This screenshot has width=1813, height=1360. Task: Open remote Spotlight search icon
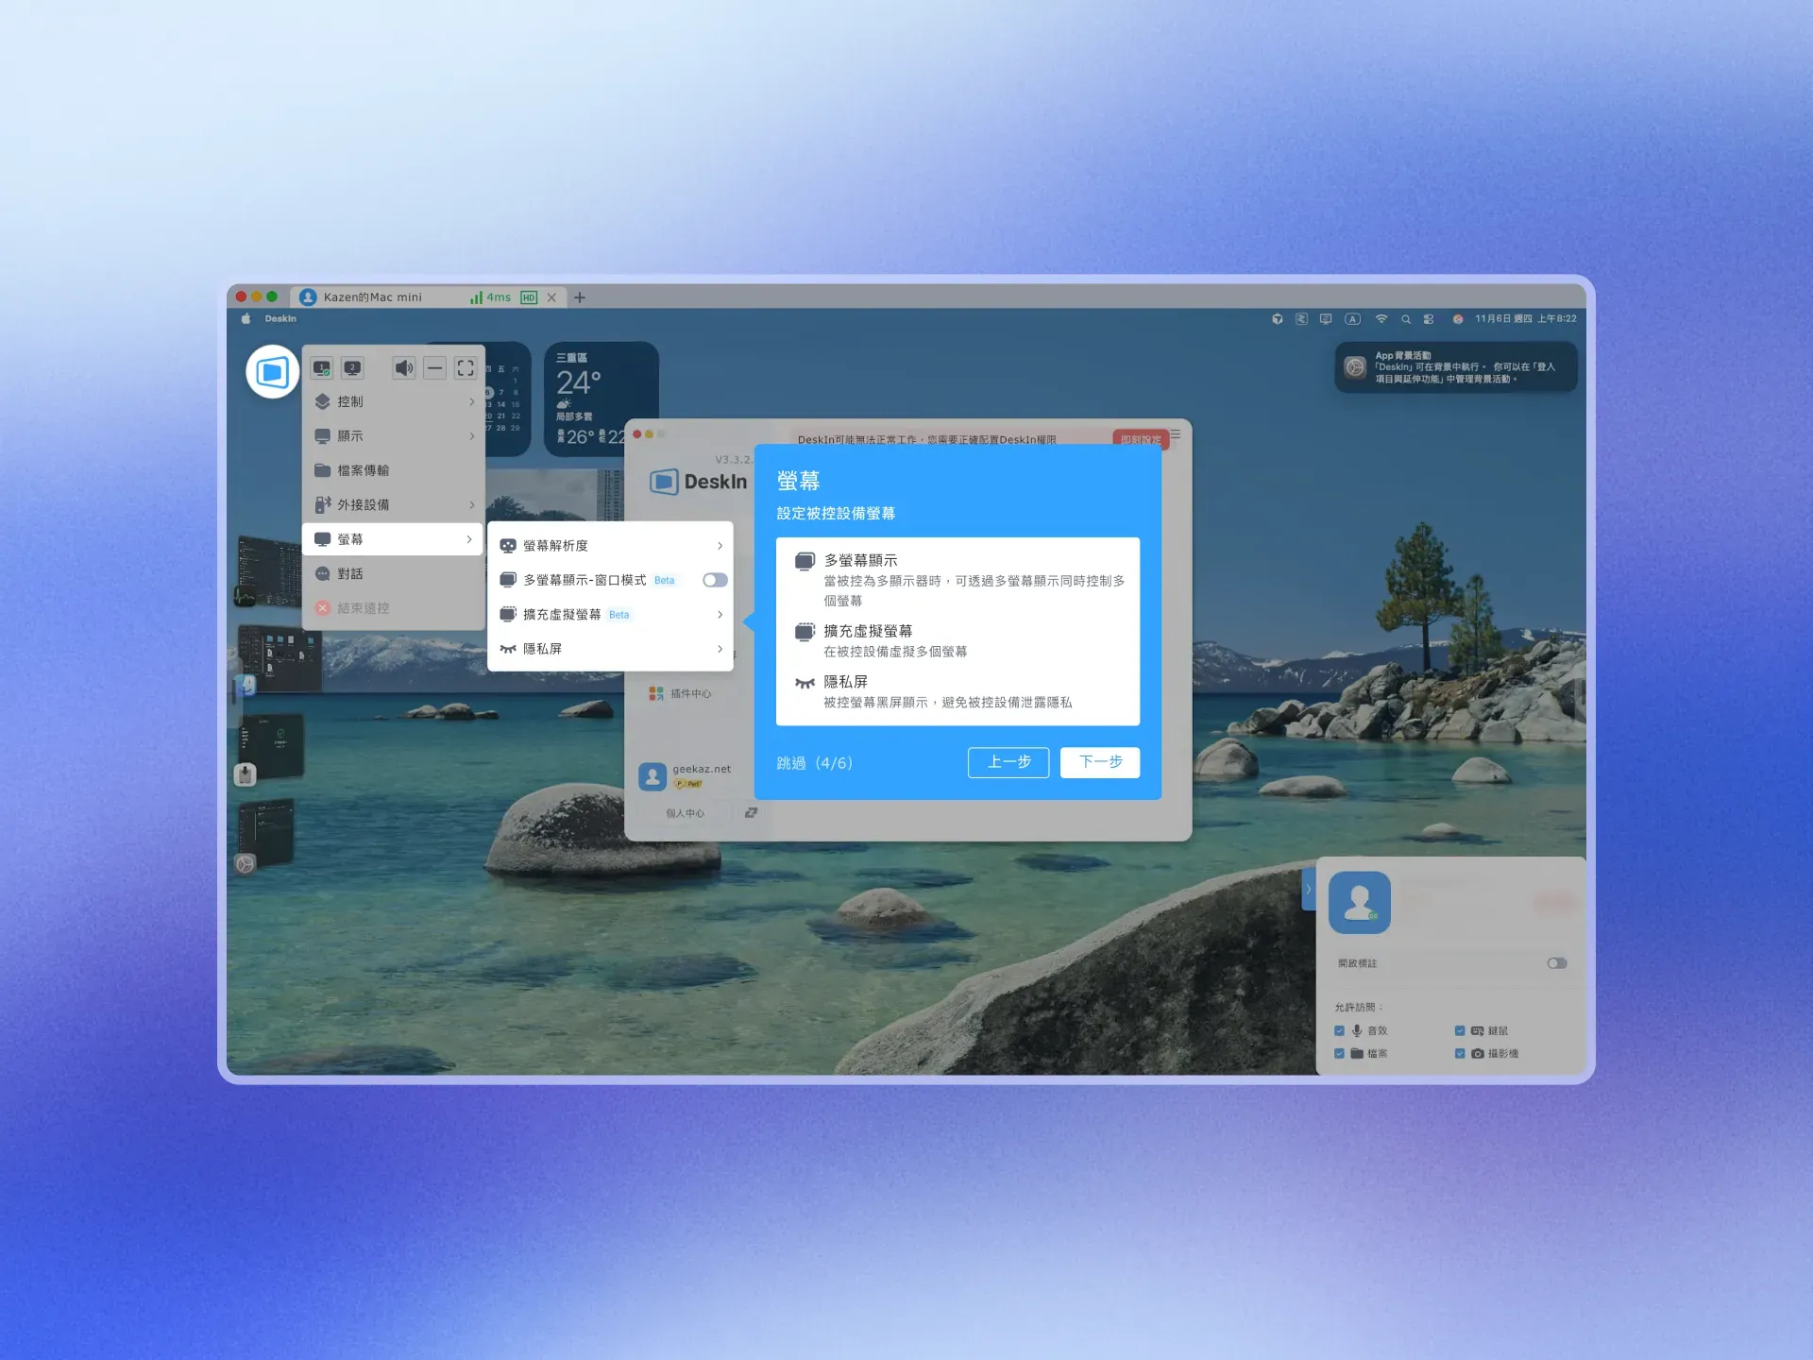click(x=1406, y=319)
